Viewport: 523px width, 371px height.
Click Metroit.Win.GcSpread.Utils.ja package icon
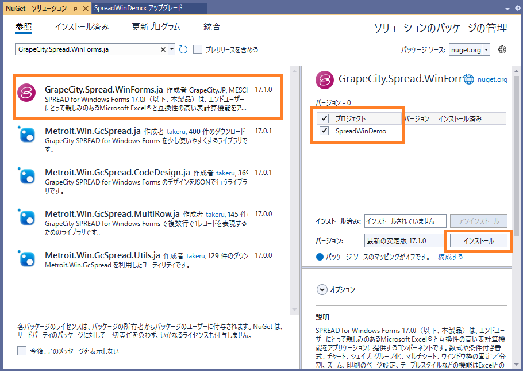[26, 258]
